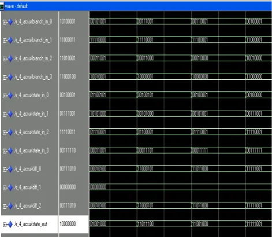Viewport: 272px width, 237px height.
Task: Expand the branch_in_2 signal bus
Action: click(x=5, y=59)
